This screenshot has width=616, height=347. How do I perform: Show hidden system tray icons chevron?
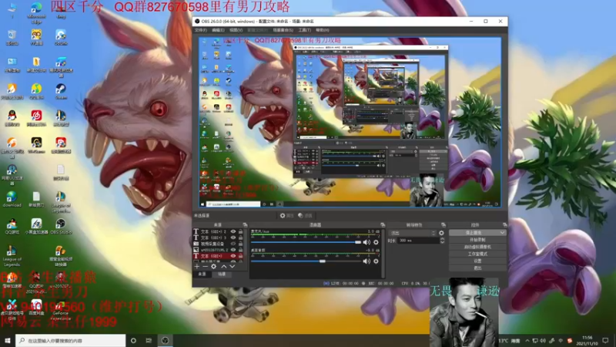point(527,341)
